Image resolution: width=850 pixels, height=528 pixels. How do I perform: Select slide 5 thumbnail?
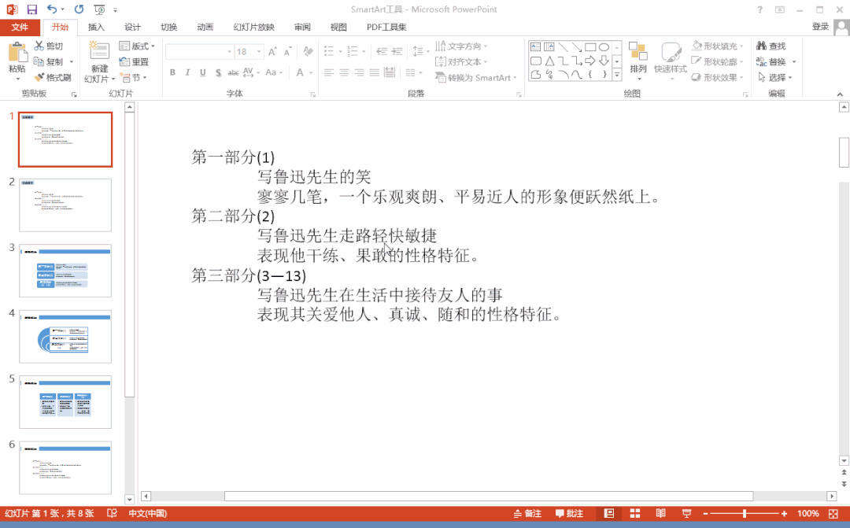tap(65, 401)
